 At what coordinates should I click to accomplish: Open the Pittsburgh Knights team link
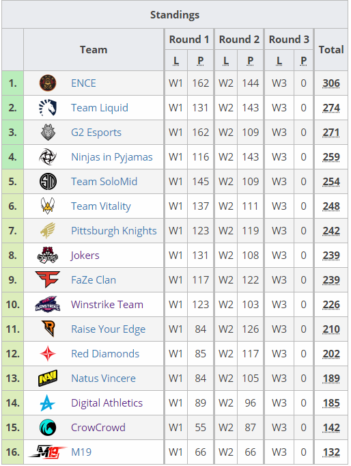tap(114, 231)
